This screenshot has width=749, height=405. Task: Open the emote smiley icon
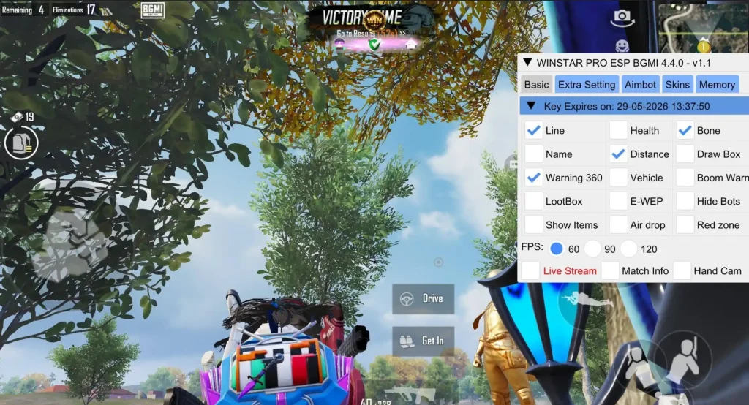[622, 46]
